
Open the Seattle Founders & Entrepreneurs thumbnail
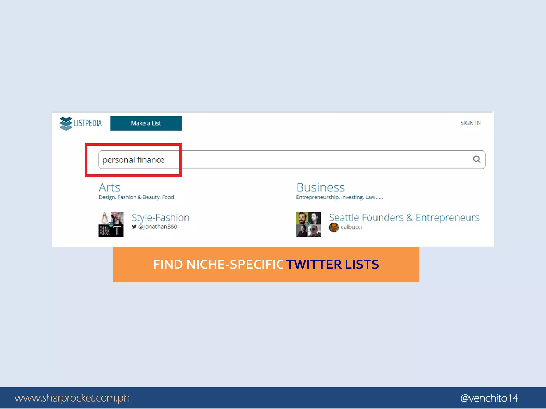click(x=308, y=224)
